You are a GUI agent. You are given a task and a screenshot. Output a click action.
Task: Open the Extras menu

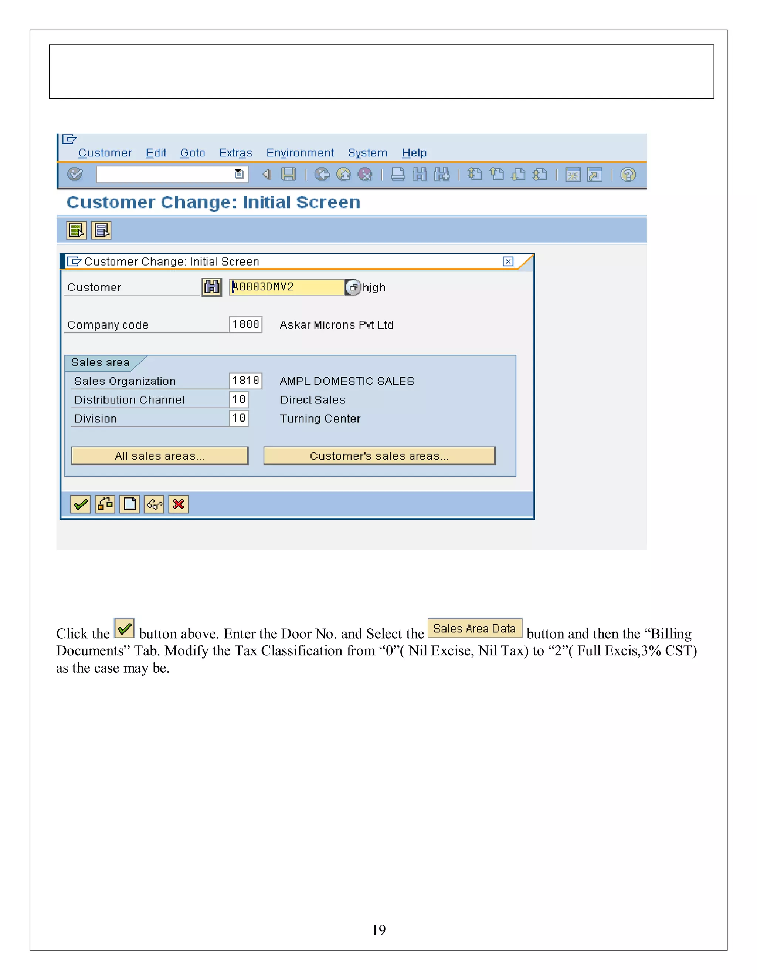click(x=235, y=153)
